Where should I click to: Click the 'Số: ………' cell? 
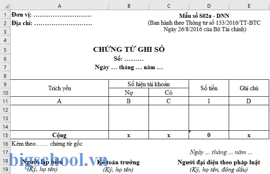pos(129,59)
